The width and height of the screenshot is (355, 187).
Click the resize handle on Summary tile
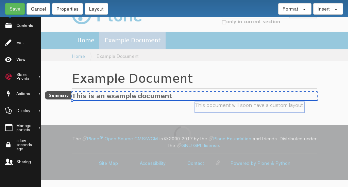click(72, 100)
